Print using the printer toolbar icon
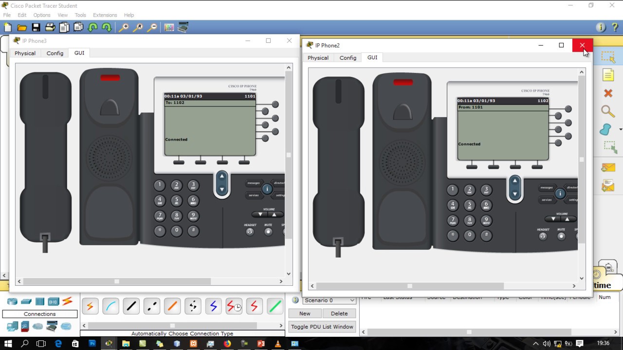Screen dimensions: 623x350 point(50,28)
